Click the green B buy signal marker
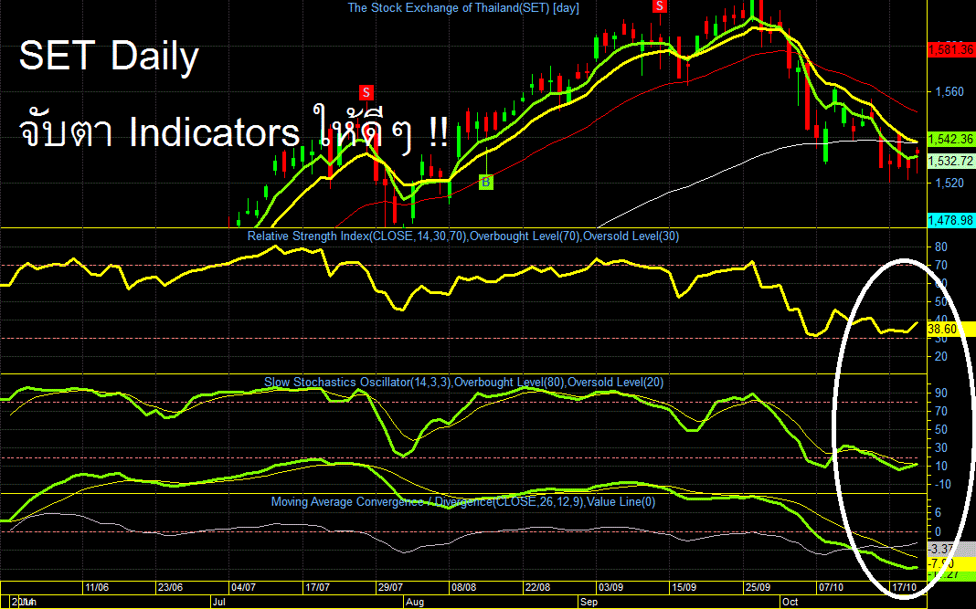The height and width of the screenshot is (609, 976). click(485, 183)
